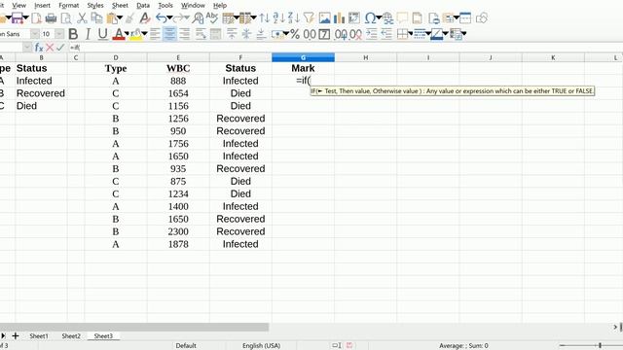Switch to Sheet1 tab
Viewport: 623px width, 350px height.
pyautogui.click(x=39, y=336)
